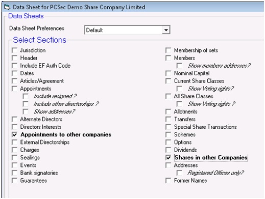Enable Membership of sets checkbox

(x=168, y=50)
